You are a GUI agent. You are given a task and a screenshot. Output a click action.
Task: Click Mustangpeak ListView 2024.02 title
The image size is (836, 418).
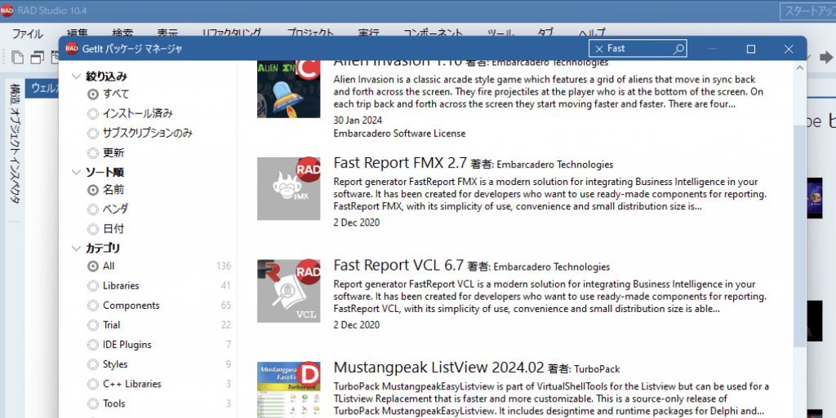(438, 367)
